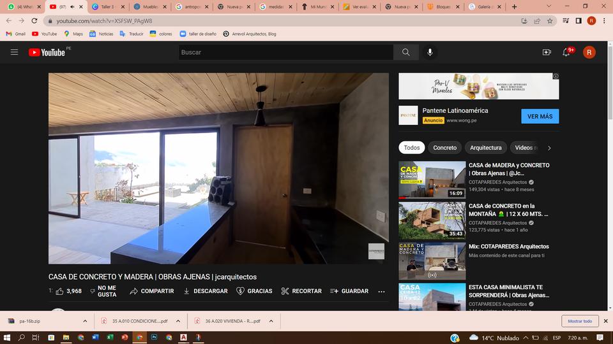Open the YouTube account avatar menu
This screenshot has height=344, width=613.
point(589,52)
